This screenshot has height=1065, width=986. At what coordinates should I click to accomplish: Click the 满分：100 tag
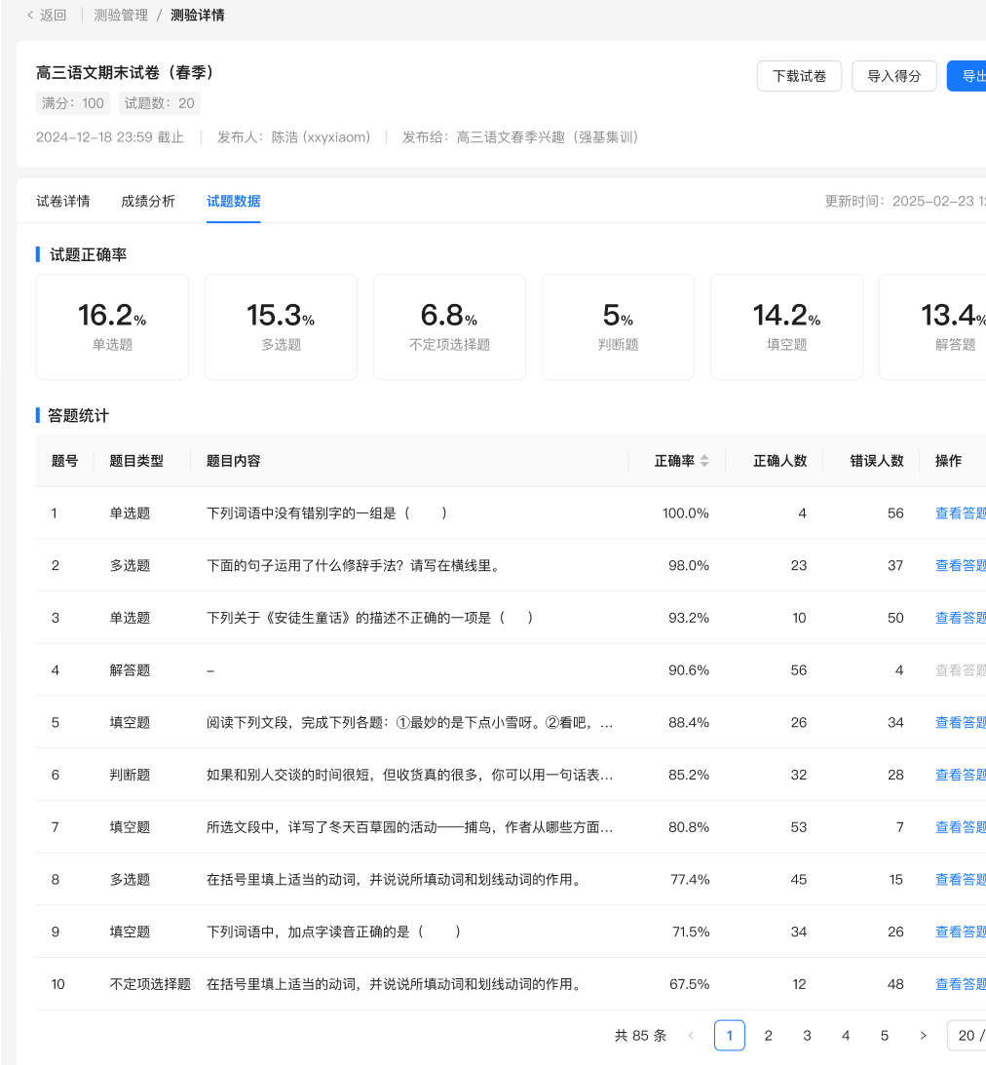pyautogui.click(x=73, y=103)
